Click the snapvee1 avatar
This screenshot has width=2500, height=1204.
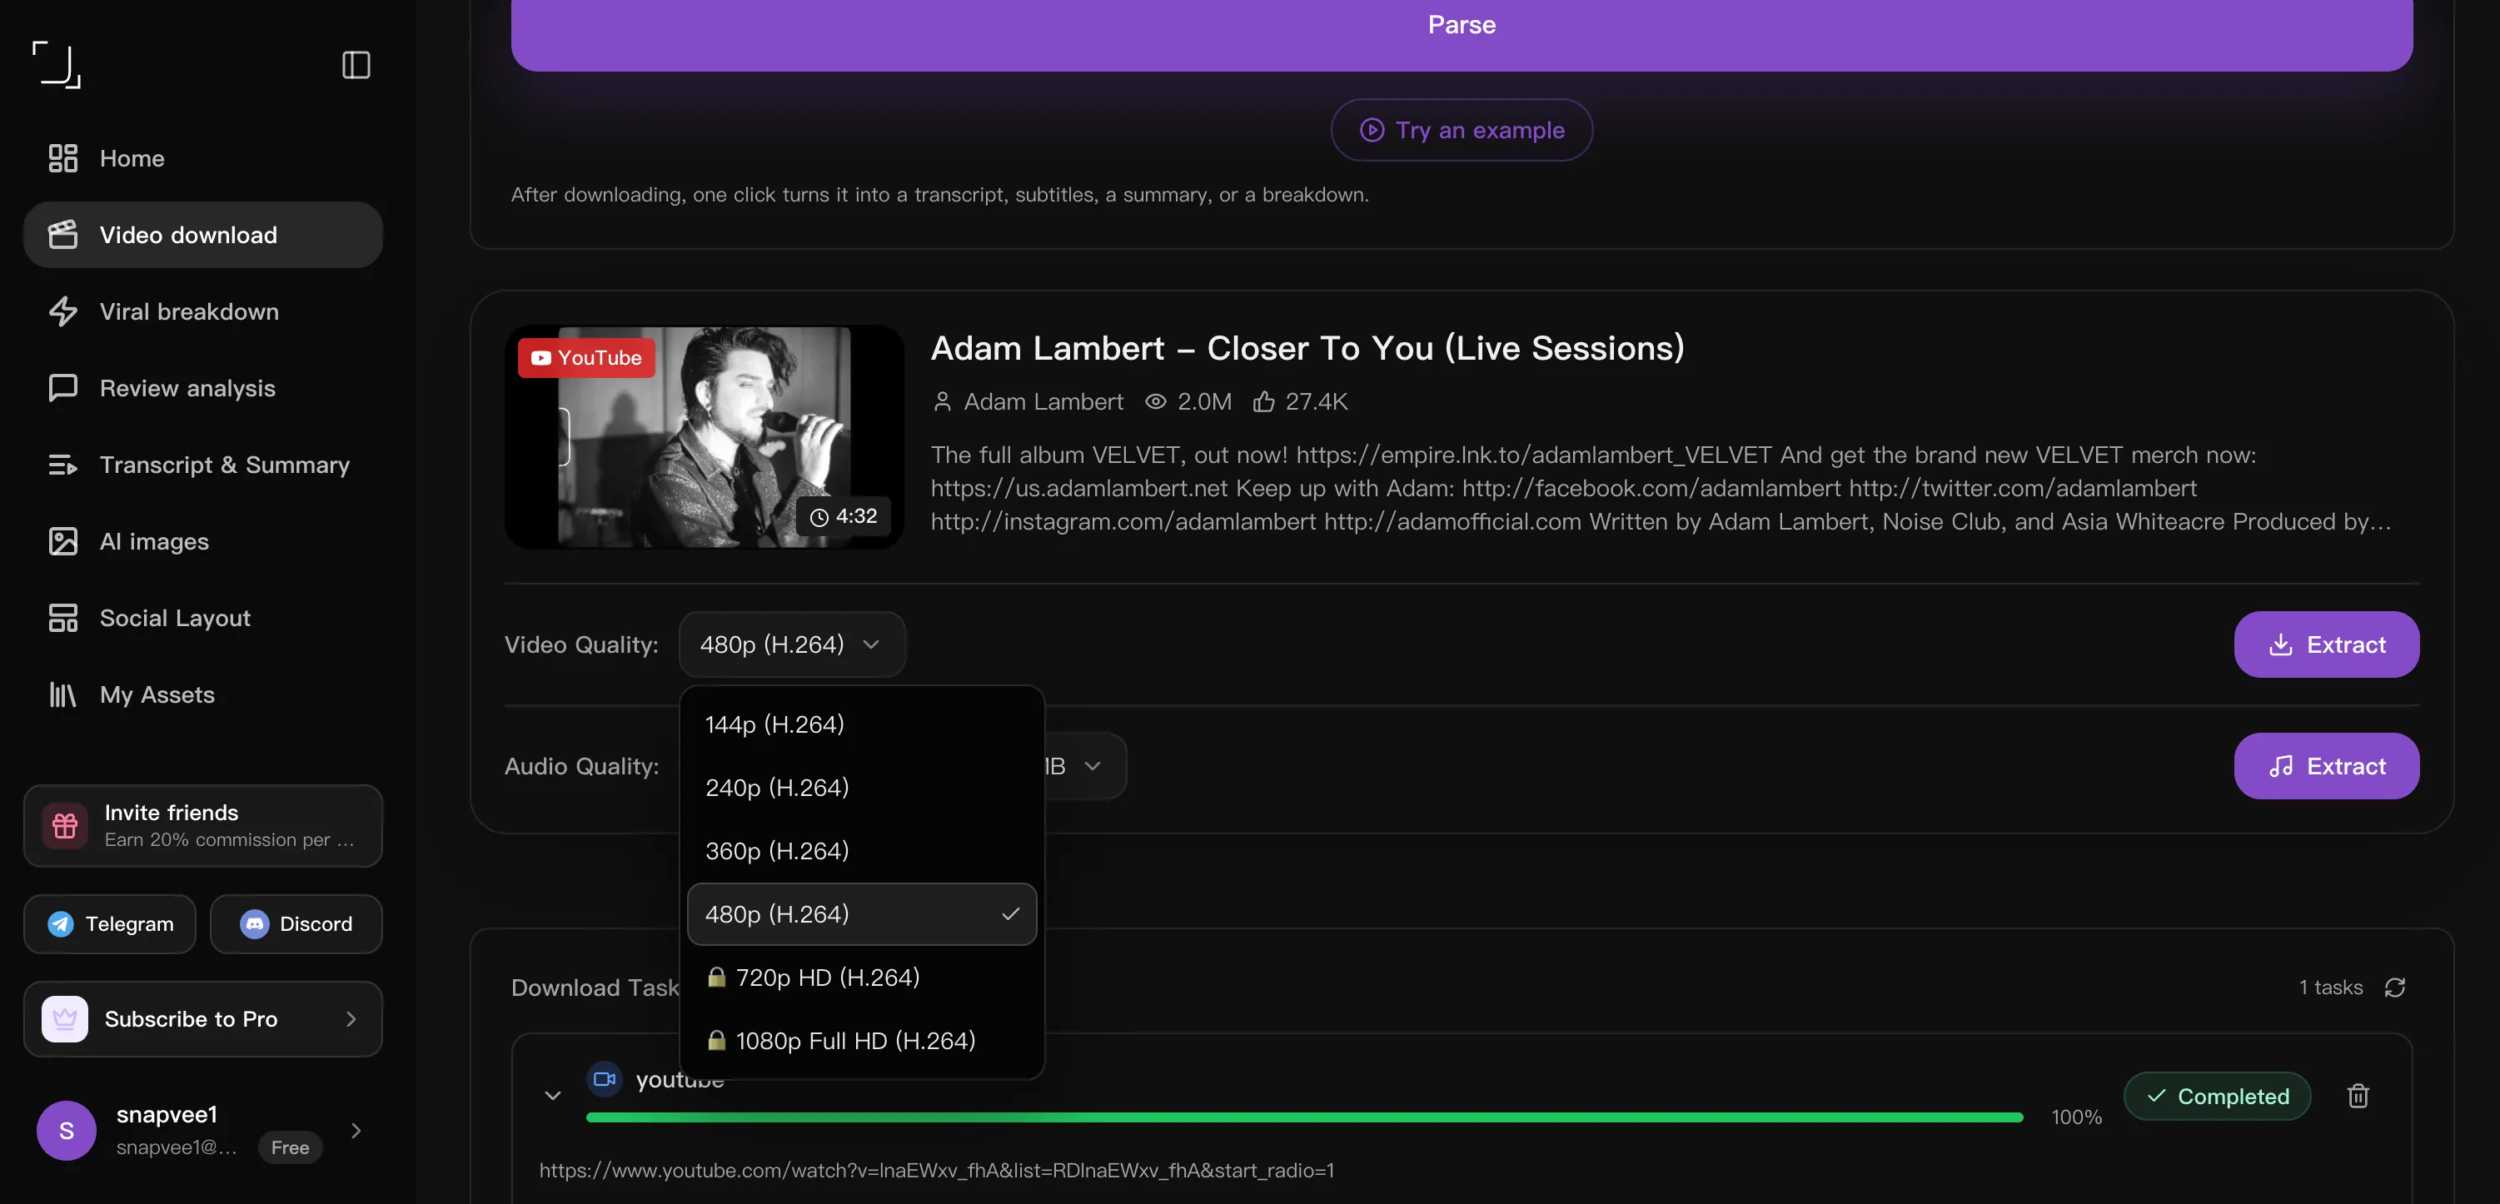click(x=66, y=1130)
